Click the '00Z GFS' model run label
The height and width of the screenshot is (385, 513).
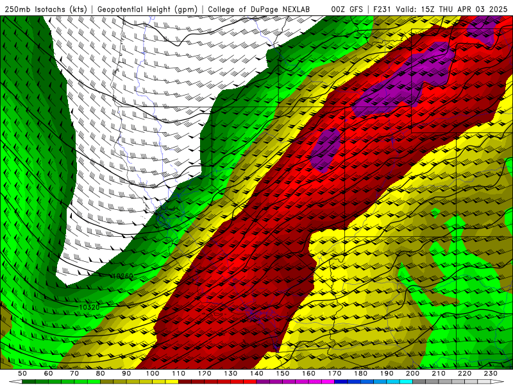347,10
